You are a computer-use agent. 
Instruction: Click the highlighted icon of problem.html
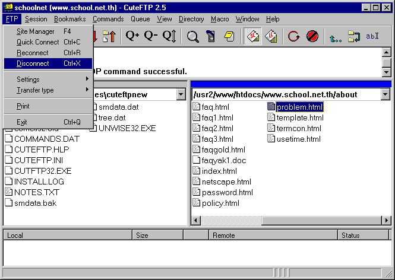(x=271, y=107)
